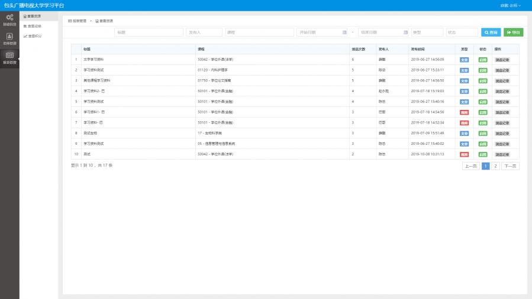Open the 状态 filter dropdown
532x299 pixels.
point(462,32)
